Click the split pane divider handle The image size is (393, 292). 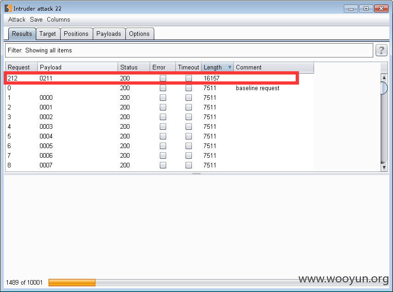click(x=196, y=173)
